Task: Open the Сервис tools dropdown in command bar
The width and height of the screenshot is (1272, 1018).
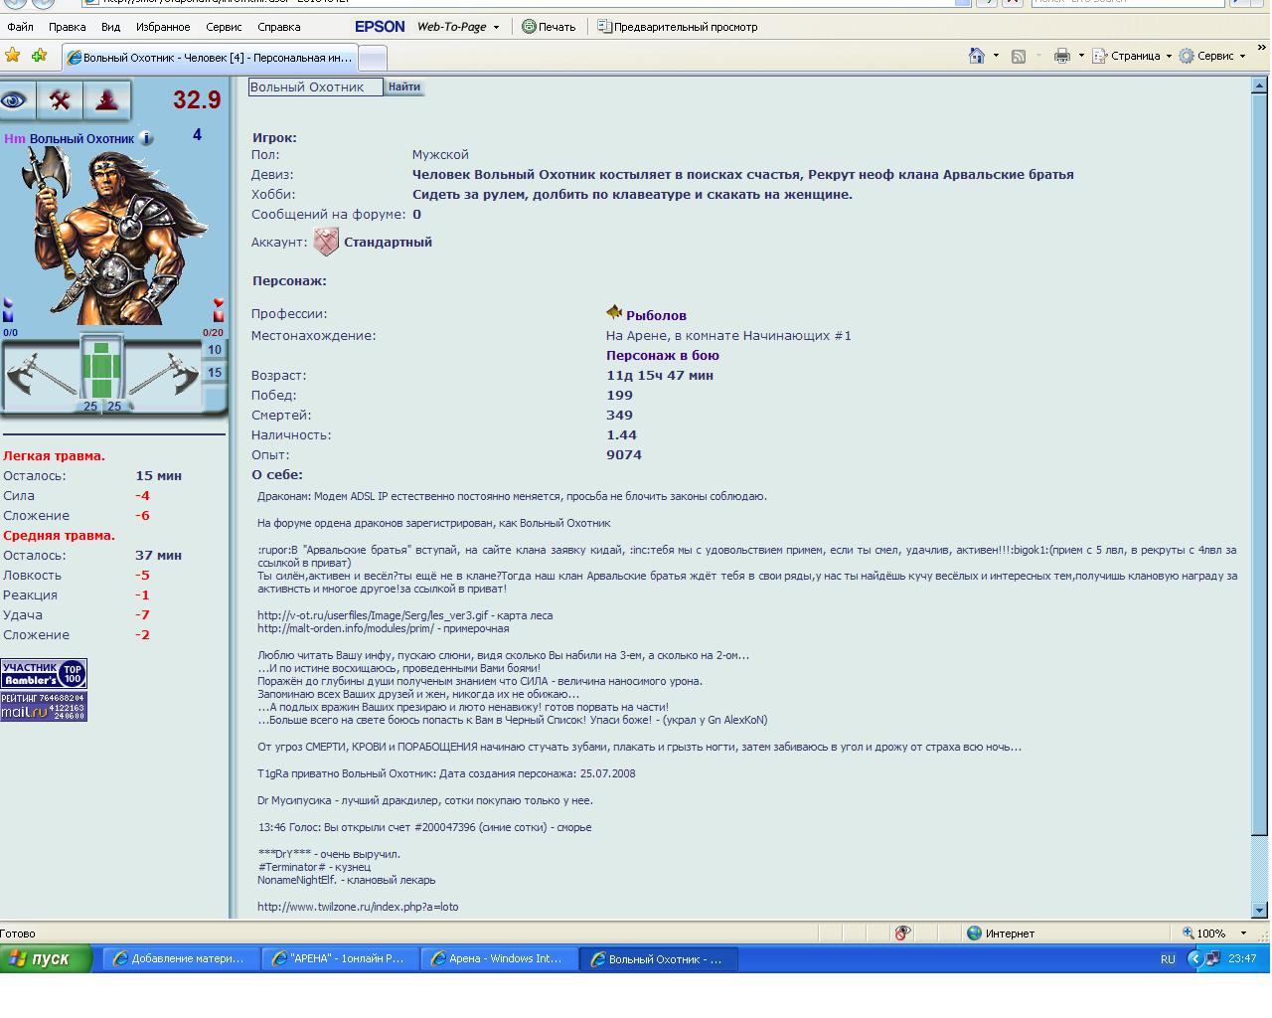Action: click(1212, 56)
